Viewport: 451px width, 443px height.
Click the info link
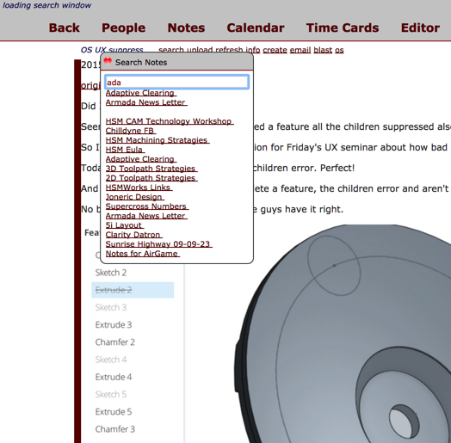tap(253, 50)
